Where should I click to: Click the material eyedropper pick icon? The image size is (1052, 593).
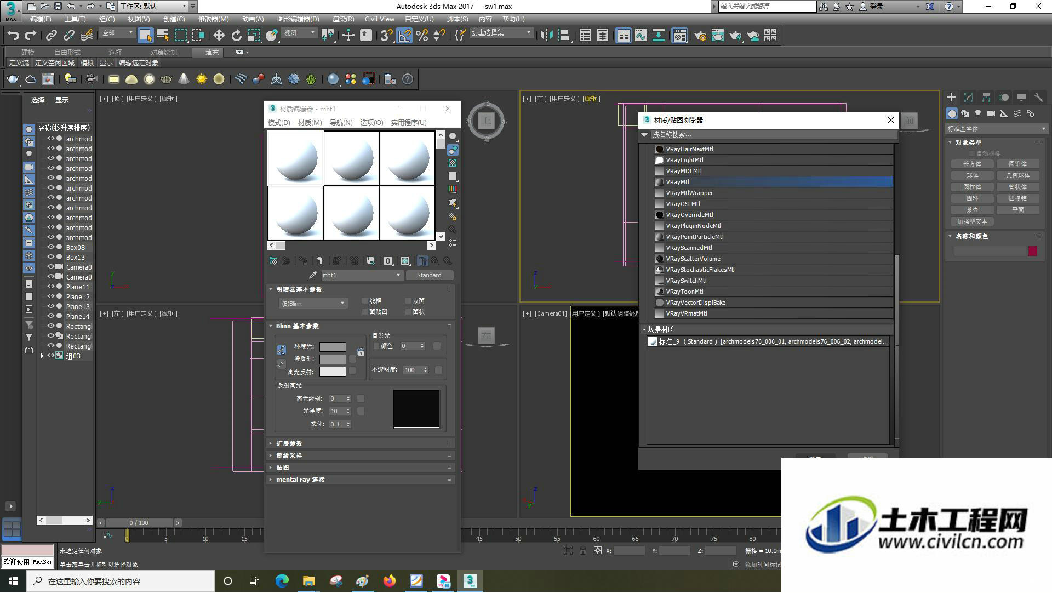pyautogui.click(x=313, y=275)
